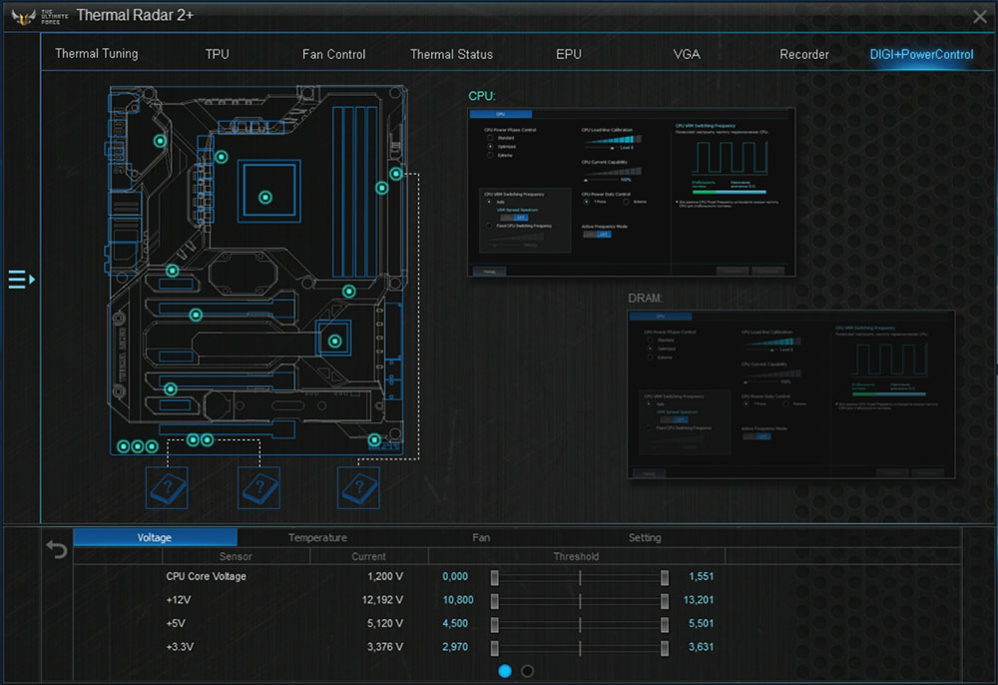
Task: Select the sensor dot on the chipset square
Action: tap(334, 342)
